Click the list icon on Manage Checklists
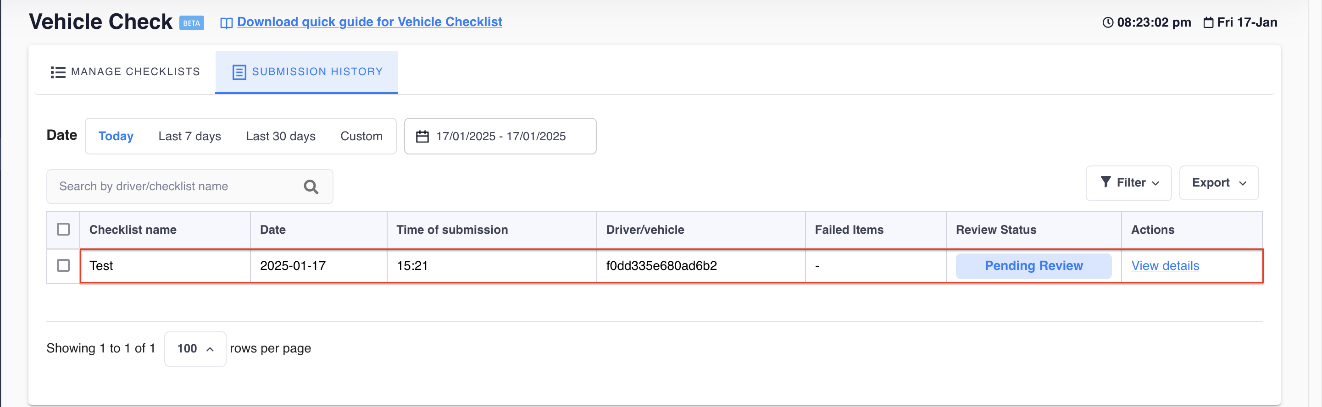1322x407 pixels. pos(58,72)
